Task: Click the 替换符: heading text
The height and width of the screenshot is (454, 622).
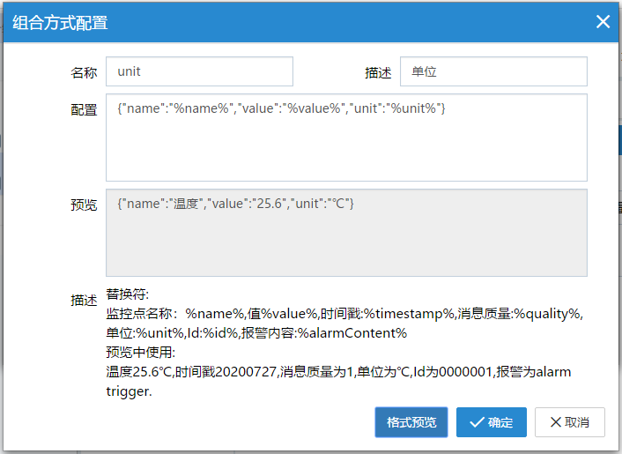Action: click(128, 294)
